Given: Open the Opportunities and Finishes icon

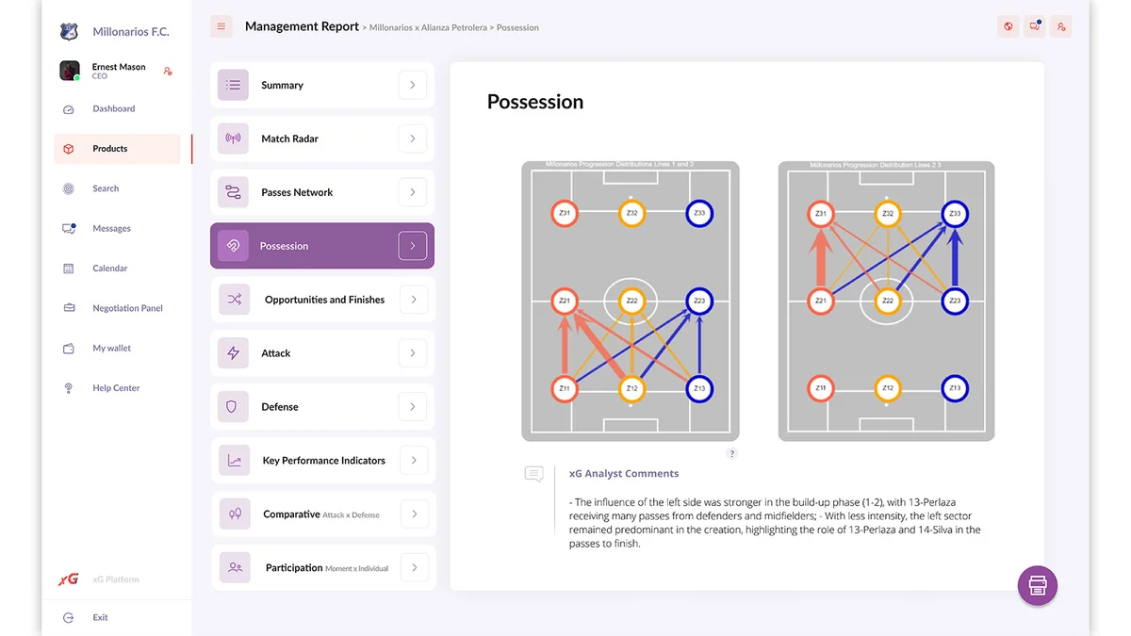Looking at the screenshot, I should 233,299.
